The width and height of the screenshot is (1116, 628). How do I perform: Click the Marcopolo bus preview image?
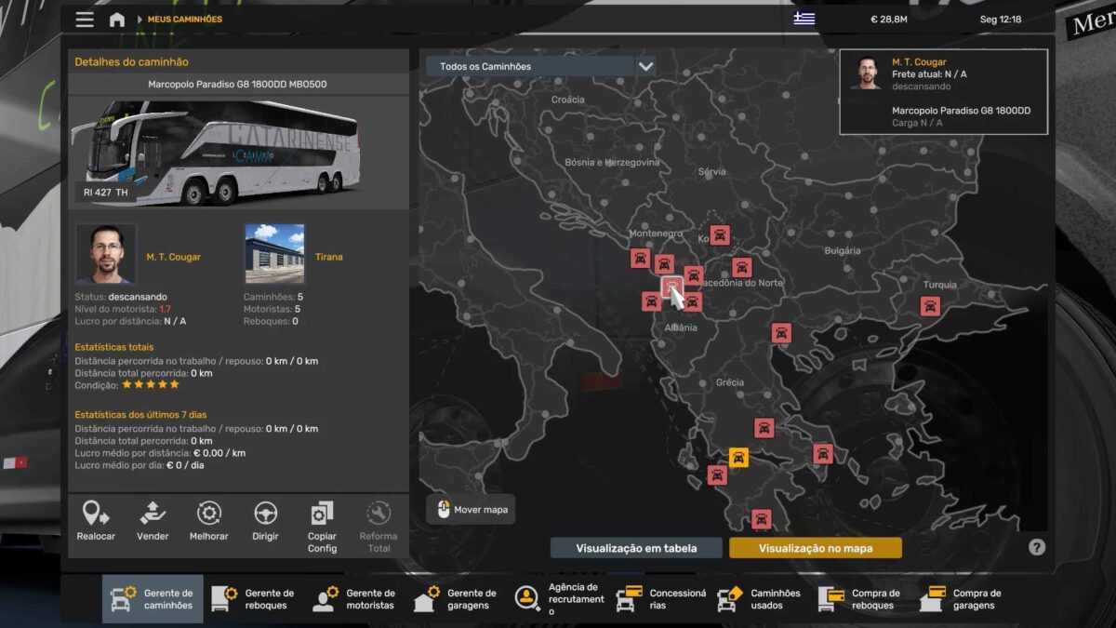tap(221, 152)
